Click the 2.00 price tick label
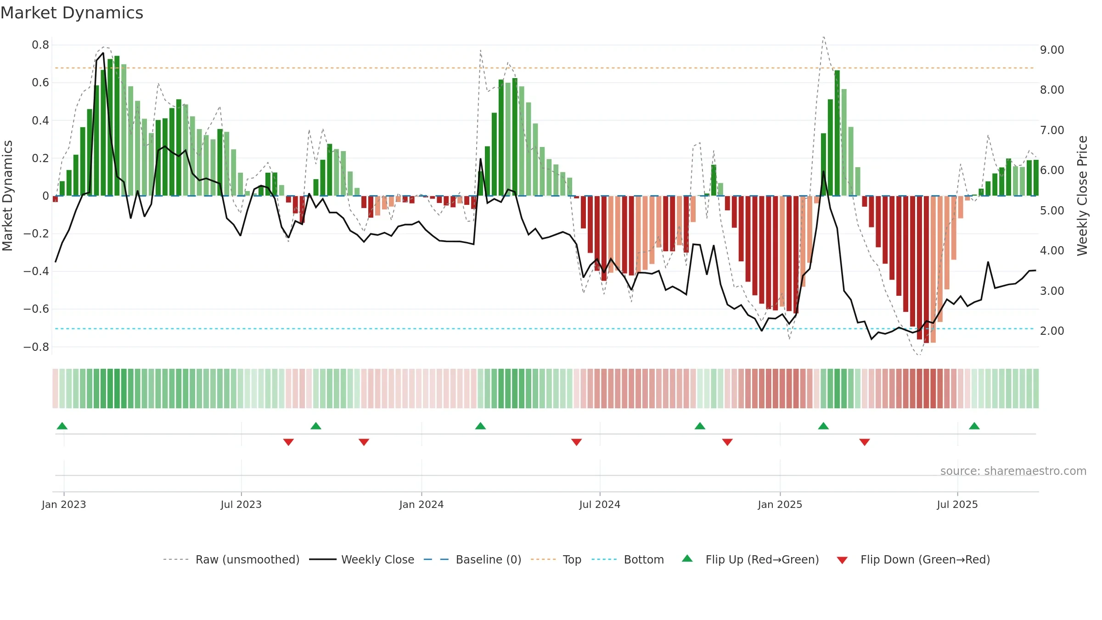This screenshot has width=1102, height=620. 1052,331
